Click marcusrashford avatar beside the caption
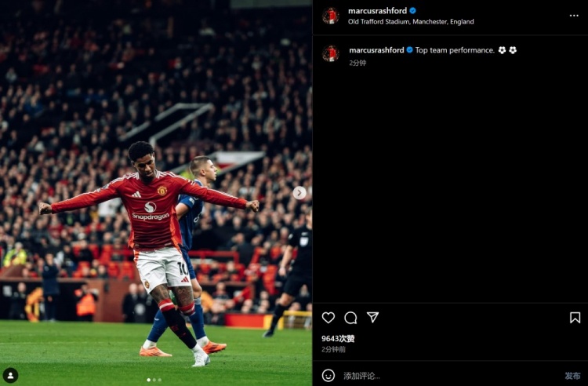The width and height of the screenshot is (588, 386). 330,53
